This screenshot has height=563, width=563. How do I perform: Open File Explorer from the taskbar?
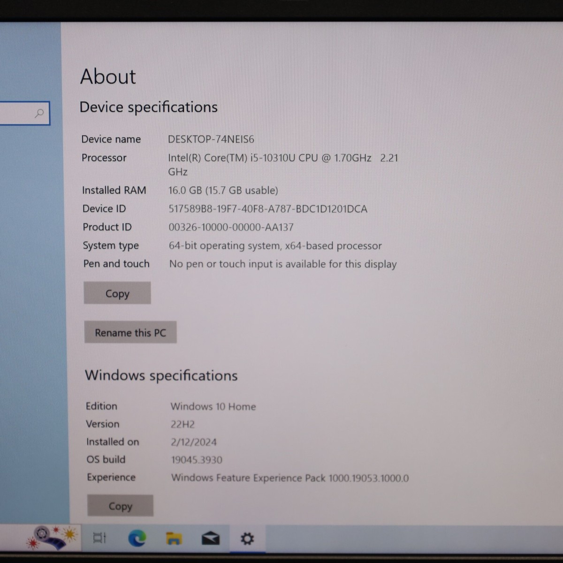point(174,539)
